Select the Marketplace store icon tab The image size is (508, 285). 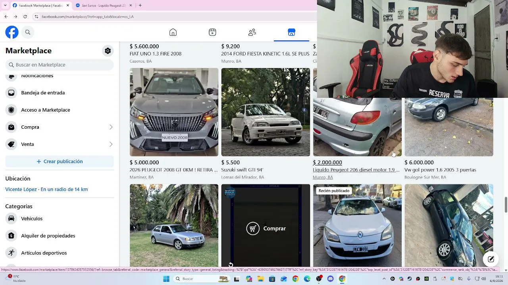pos(292,32)
